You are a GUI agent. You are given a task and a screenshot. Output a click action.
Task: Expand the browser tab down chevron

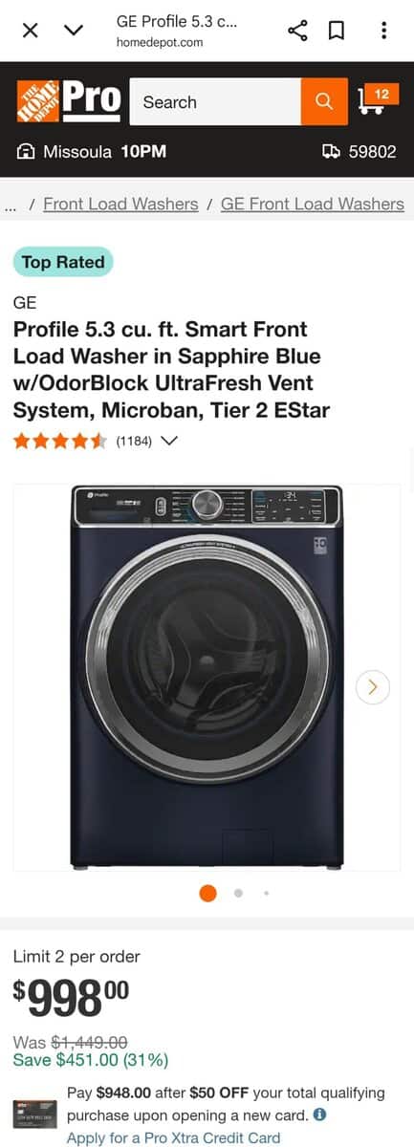point(74,31)
